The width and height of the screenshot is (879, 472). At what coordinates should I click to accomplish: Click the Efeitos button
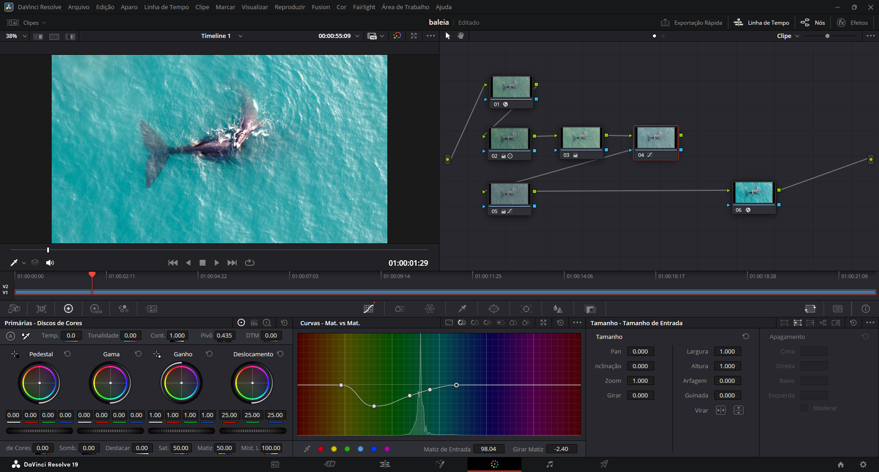(x=852, y=22)
